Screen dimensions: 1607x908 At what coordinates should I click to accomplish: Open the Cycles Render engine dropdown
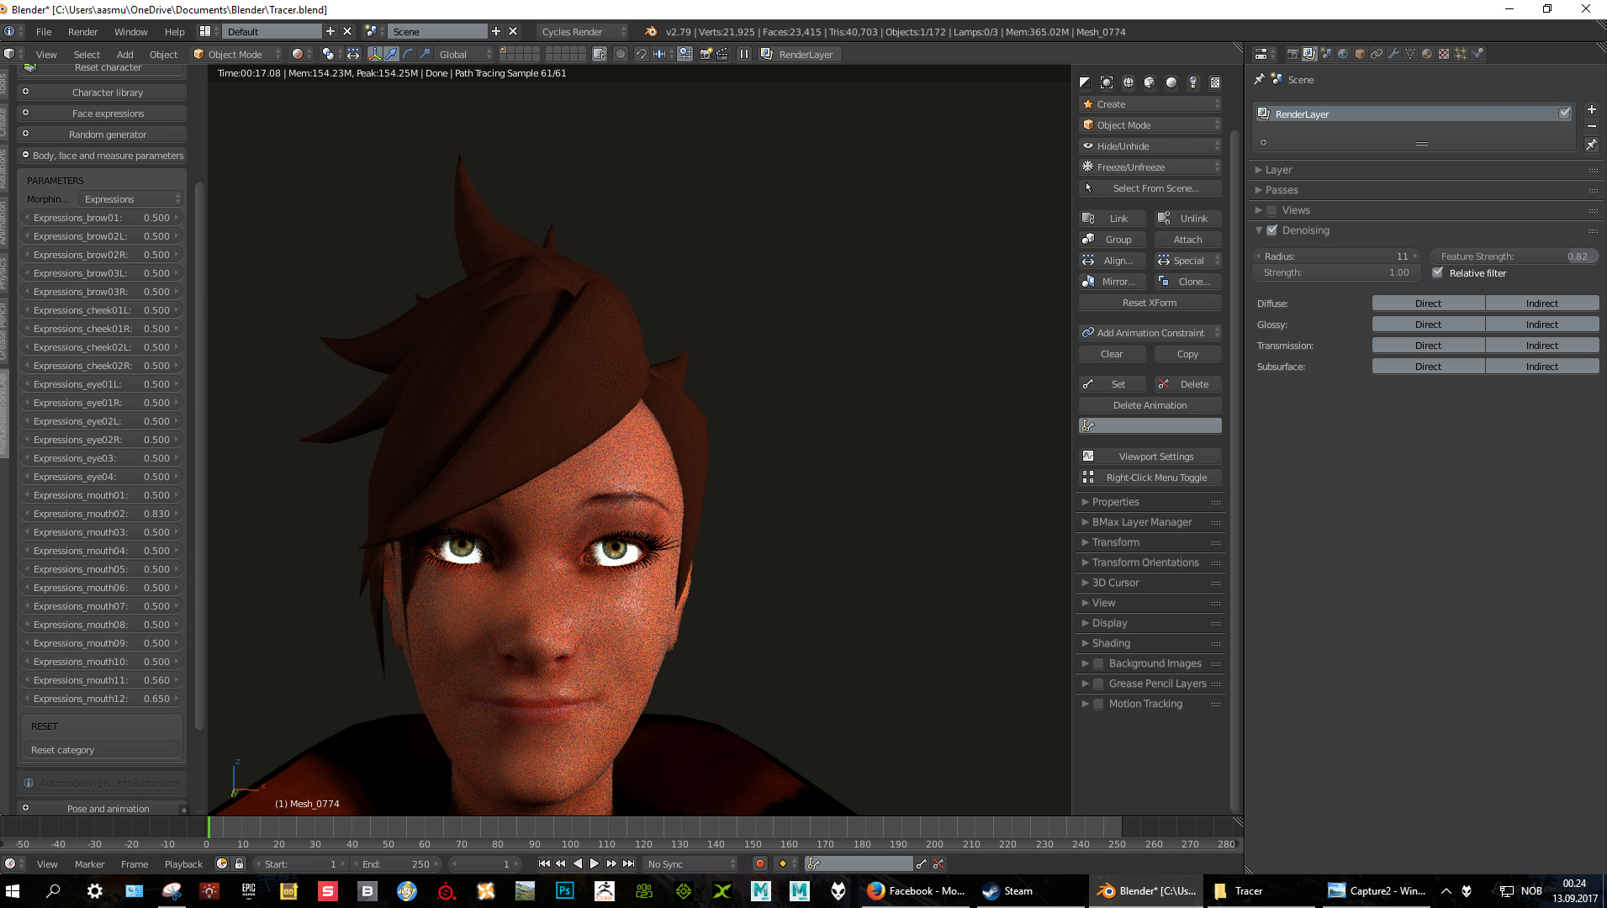[x=583, y=32]
